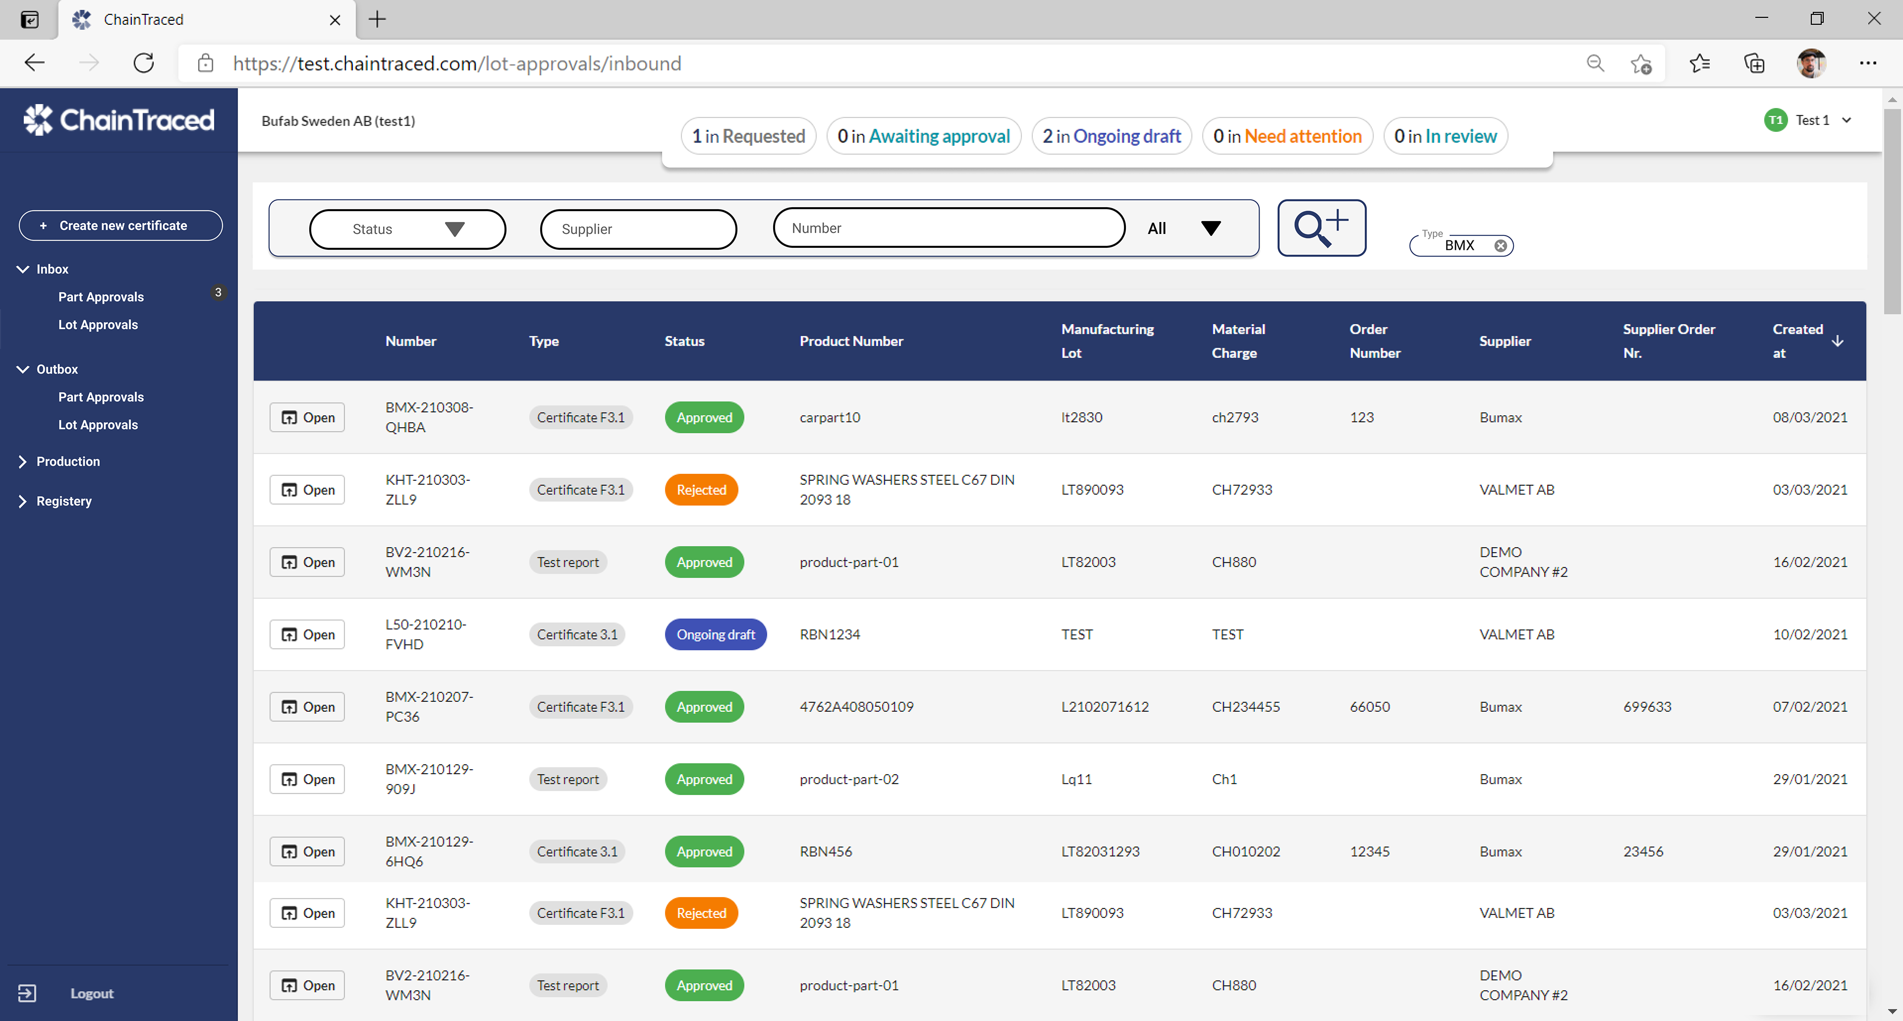Remove the BMX type filter chip
Image resolution: width=1903 pixels, height=1021 pixels.
(x=1501, y=246)
